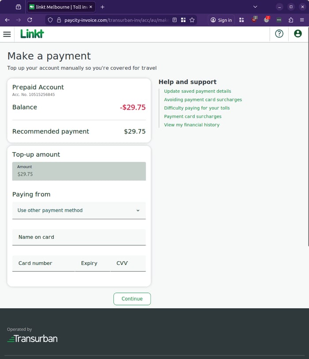Viewport: 309px width, 359px height.
Task: Click 'Update saved payment details' link
Action: click(197, 91)
